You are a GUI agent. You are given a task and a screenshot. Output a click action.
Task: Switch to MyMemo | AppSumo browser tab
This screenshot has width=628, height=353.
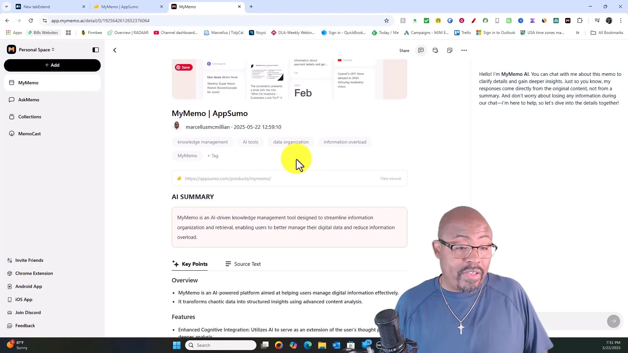[x=129, y=7]
